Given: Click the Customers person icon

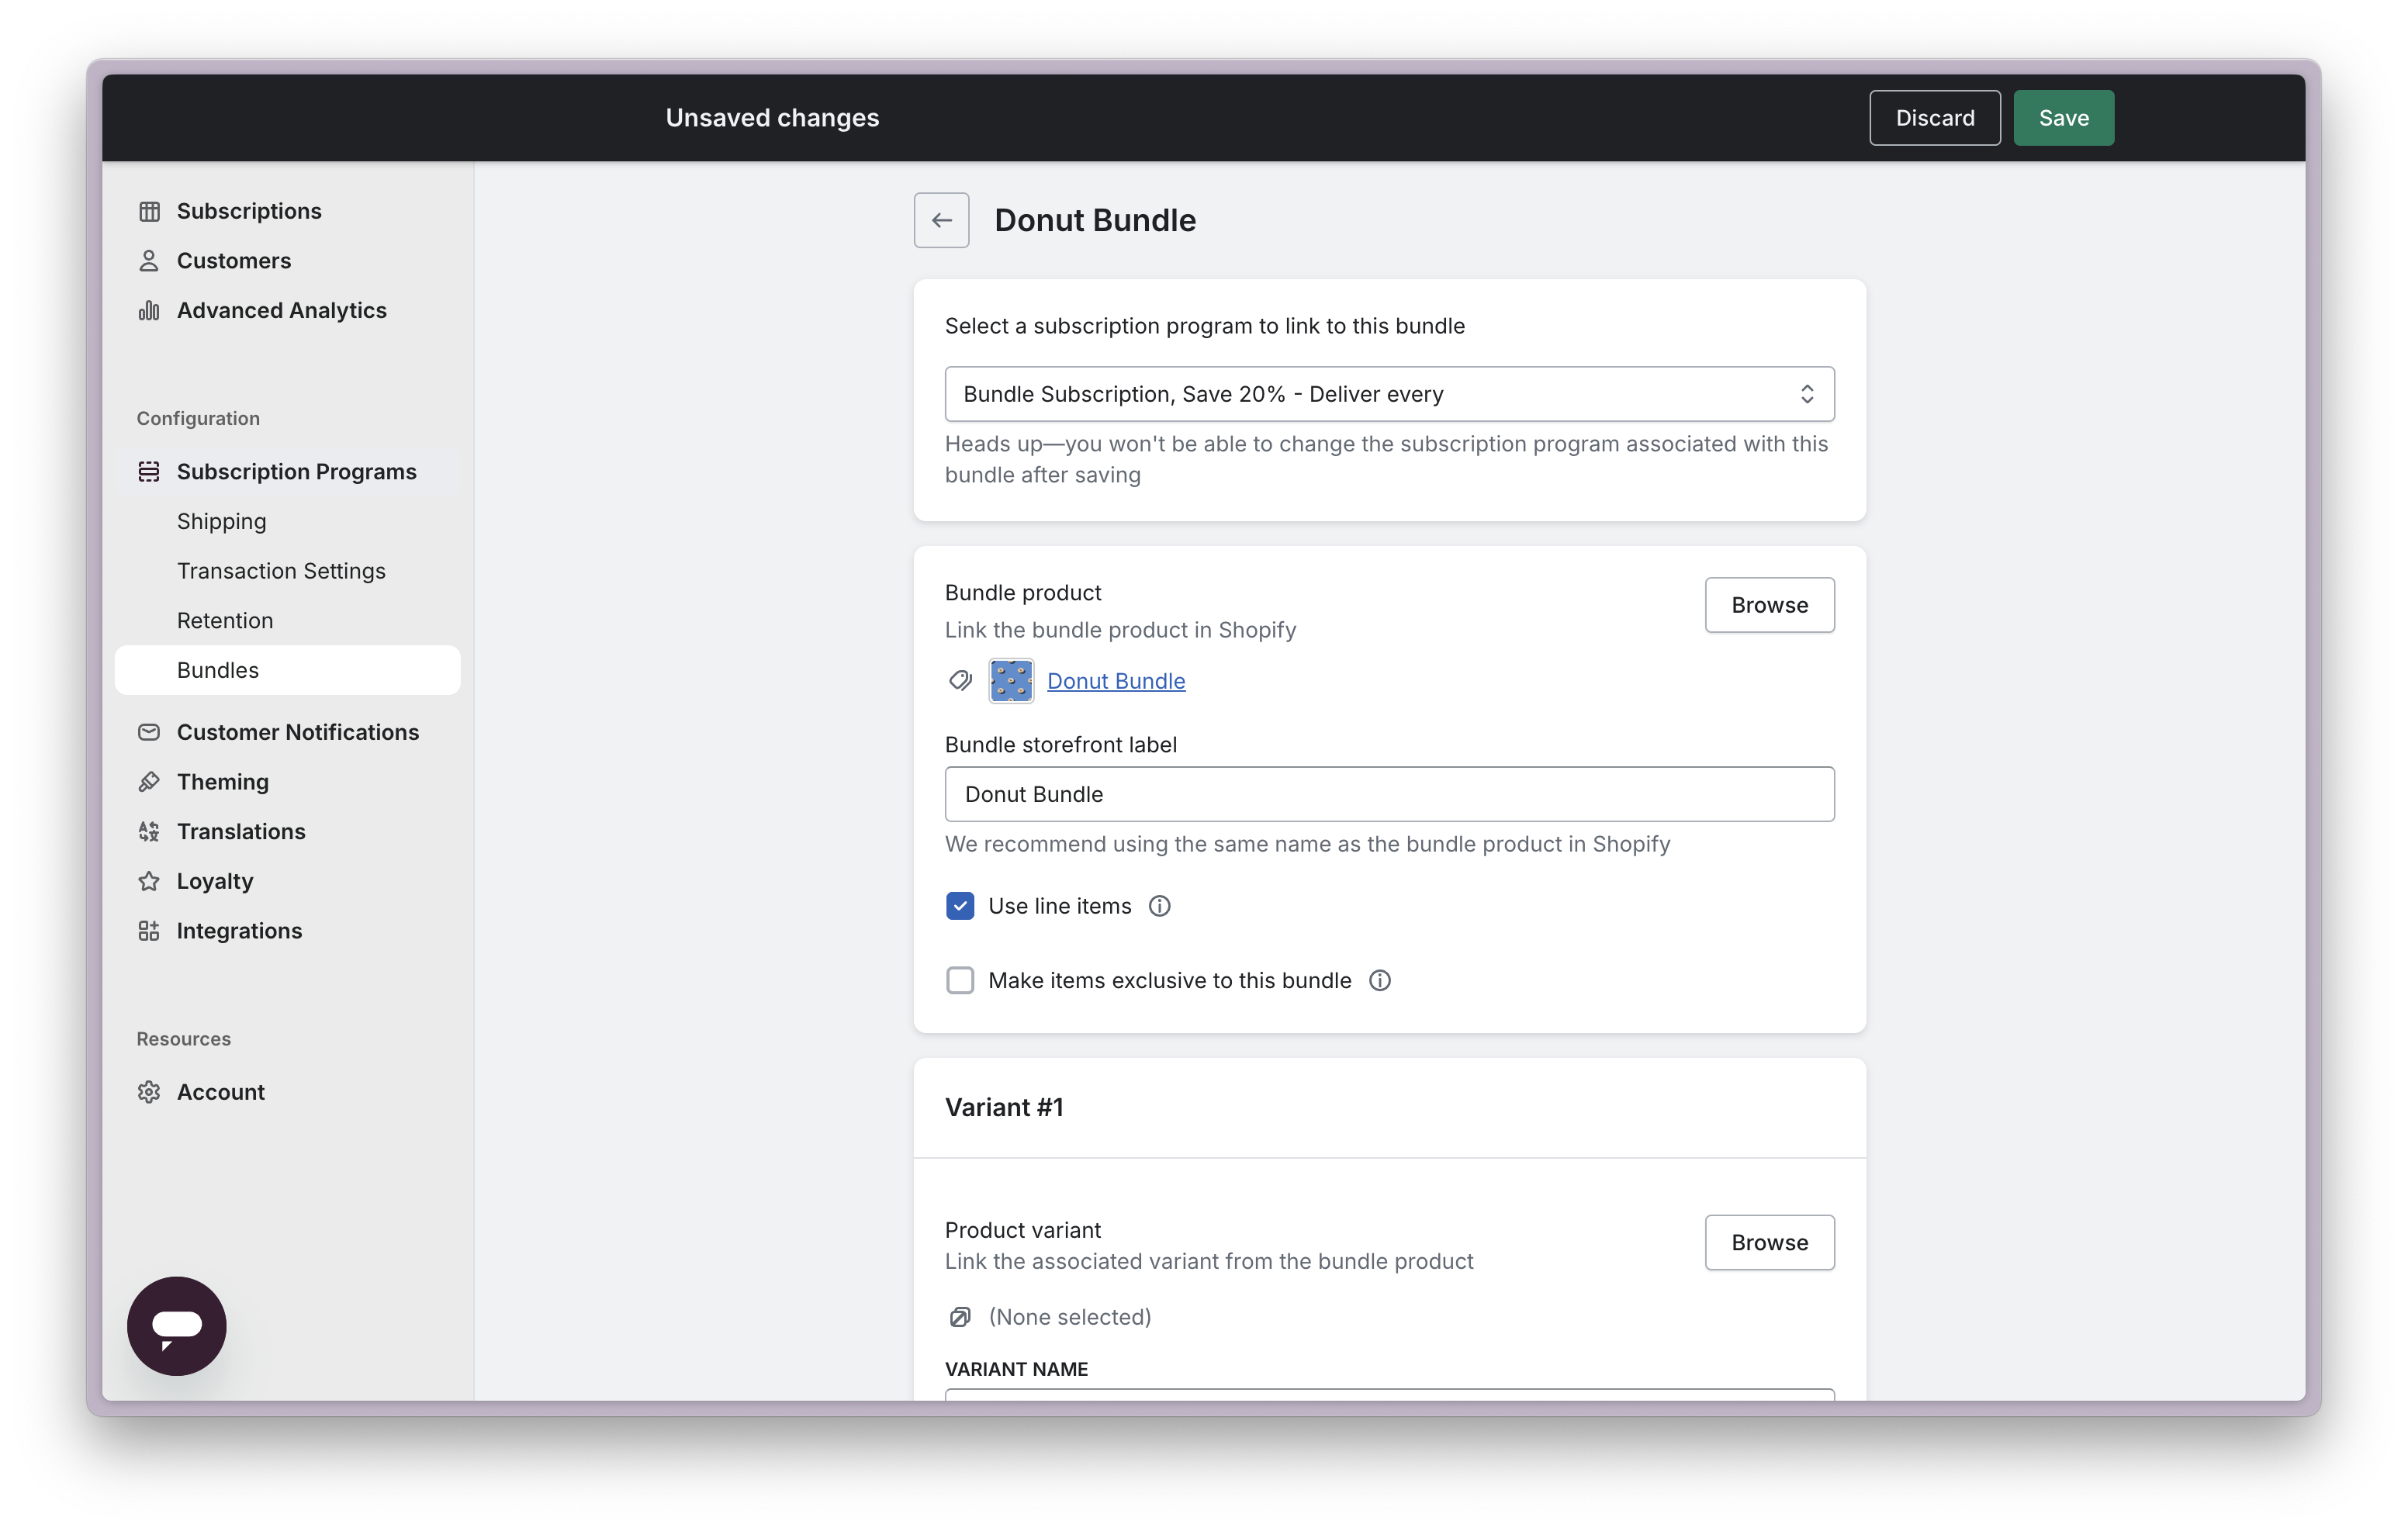Looking at the screenshot, I should (149, 261).
